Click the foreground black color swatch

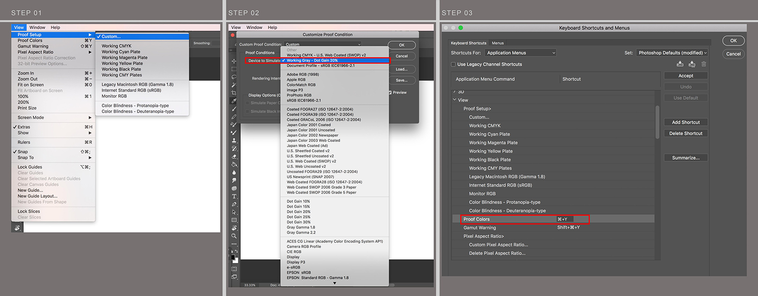coord(233,257)
